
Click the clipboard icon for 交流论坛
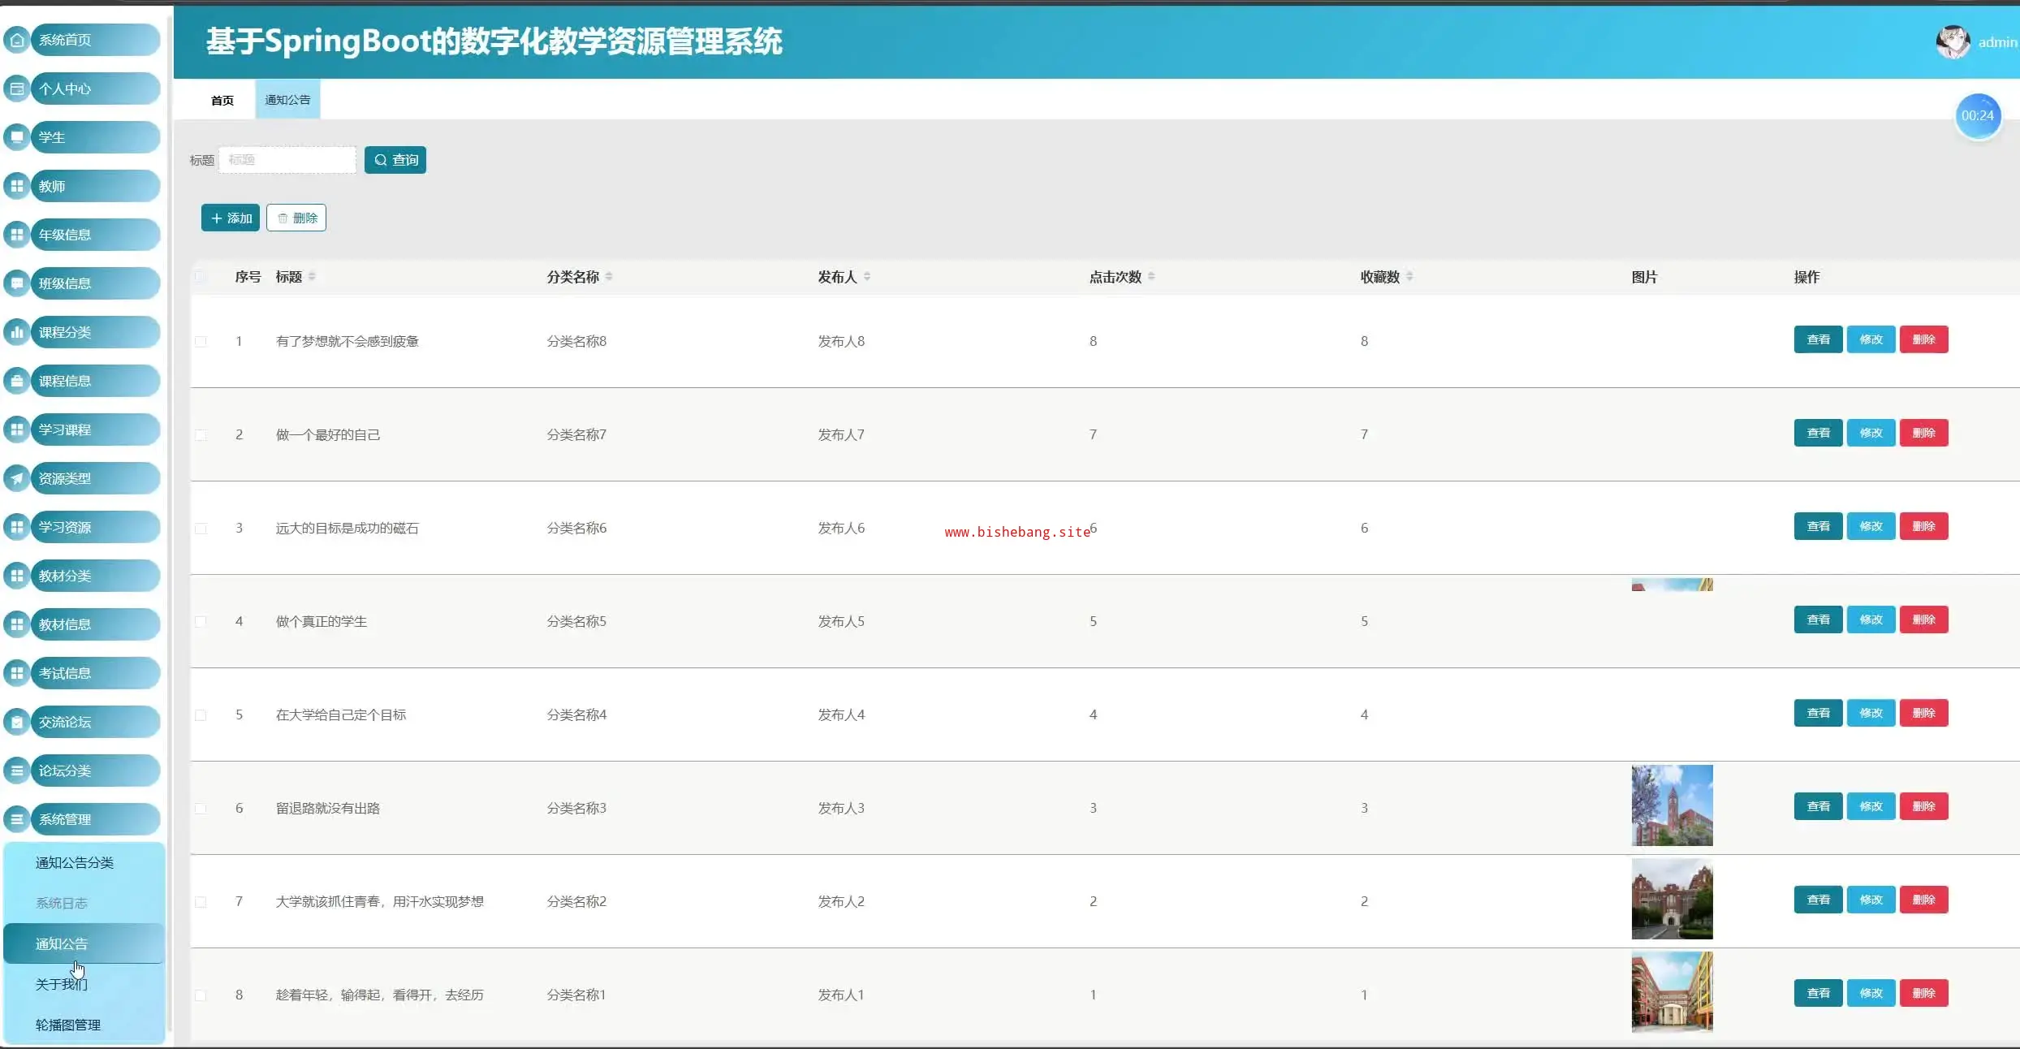(17, 722)
